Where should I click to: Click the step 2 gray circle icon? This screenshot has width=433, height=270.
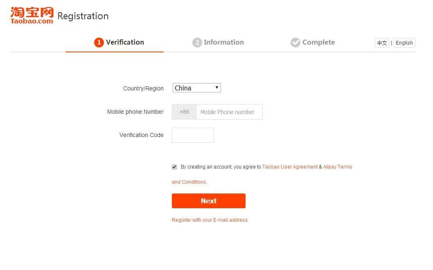click(197, 43)
